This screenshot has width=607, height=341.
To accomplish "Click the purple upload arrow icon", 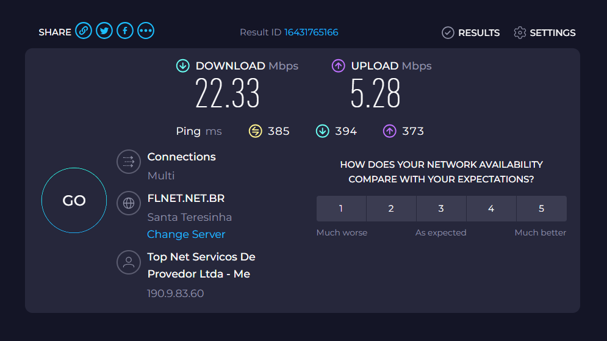I will pyautogui.click(x=338, y=66).
